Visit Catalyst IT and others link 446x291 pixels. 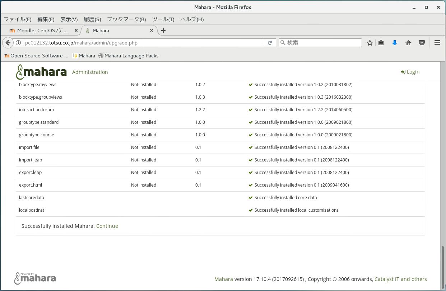[401, 279]
